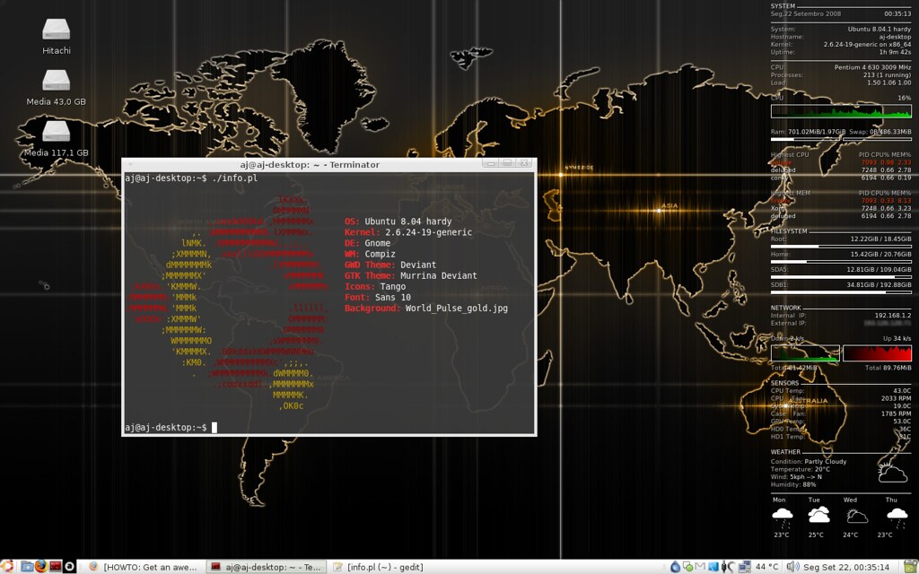The height and width of the screenshot is (574, 919).
Task: Open the volume speaker control
Action: 792,567
